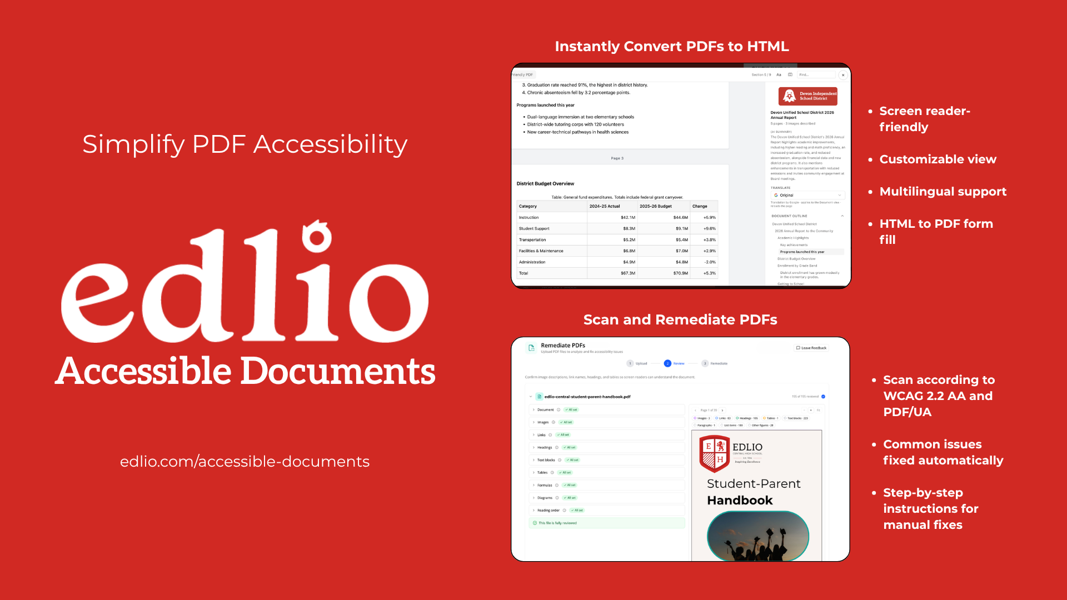Toggle the Links · 83 filter chip
Image resolution: width=1067 pixels, height=600 pixels.
723,418
